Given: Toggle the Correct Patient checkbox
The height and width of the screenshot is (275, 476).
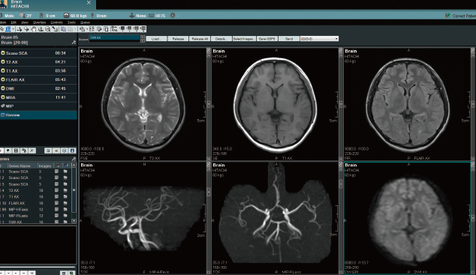Looking at the screenshot, I should [x=447, y=16].
